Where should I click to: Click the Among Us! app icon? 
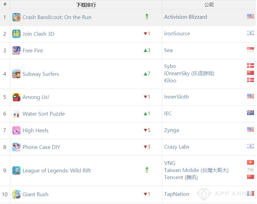click(16, 97)
